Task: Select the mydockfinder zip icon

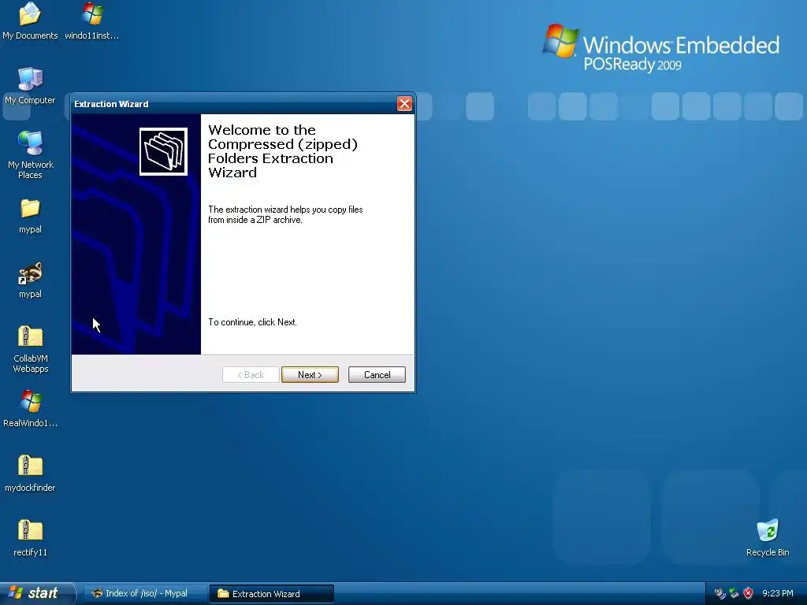Action: pyautogui.click(x=30, y=473)
